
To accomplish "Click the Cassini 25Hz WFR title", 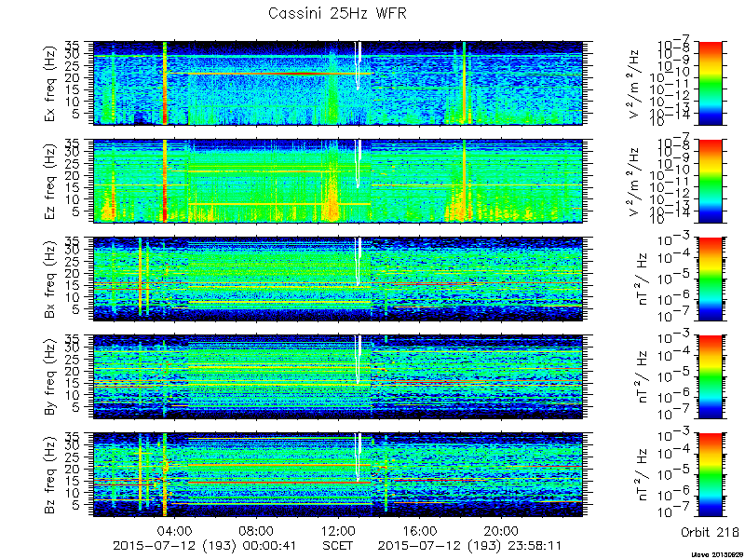I will (337, 13).
